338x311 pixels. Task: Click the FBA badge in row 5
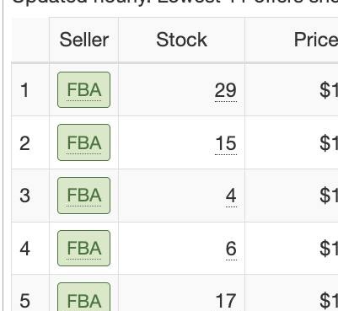pos(83,298)
